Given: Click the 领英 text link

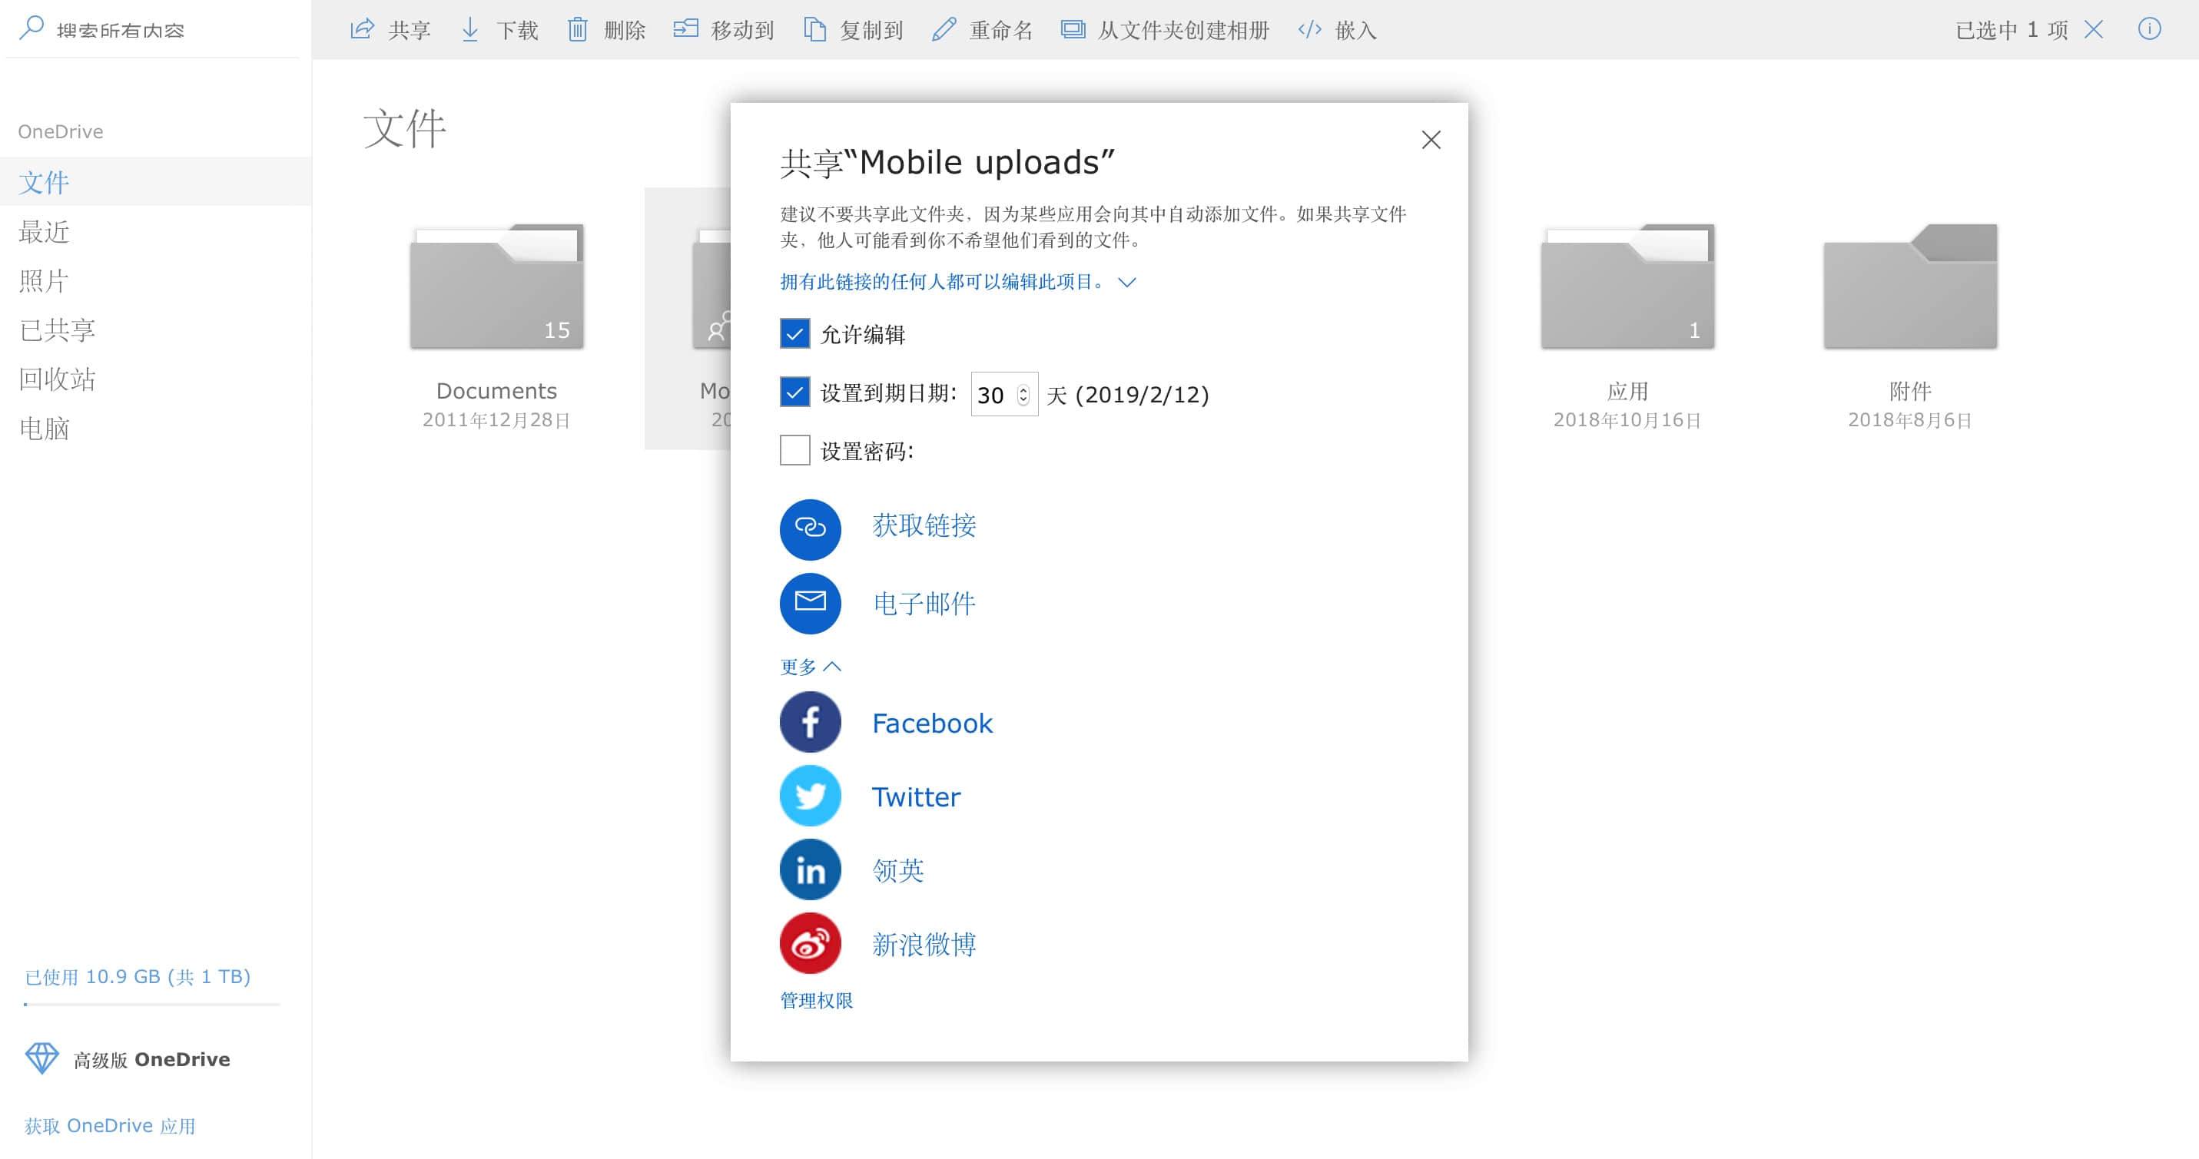Looking at the screenshot, I should (x=898, y=870).
